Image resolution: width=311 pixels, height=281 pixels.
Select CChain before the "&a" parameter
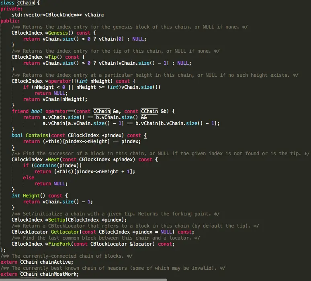[102, 111]
